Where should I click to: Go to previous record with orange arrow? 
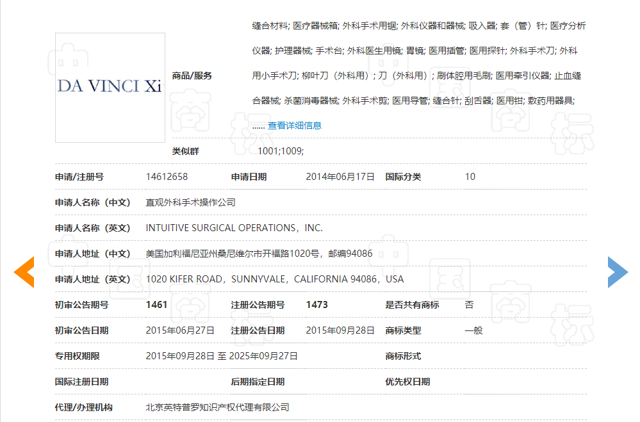pyautogui.click(x=24, y=272)
